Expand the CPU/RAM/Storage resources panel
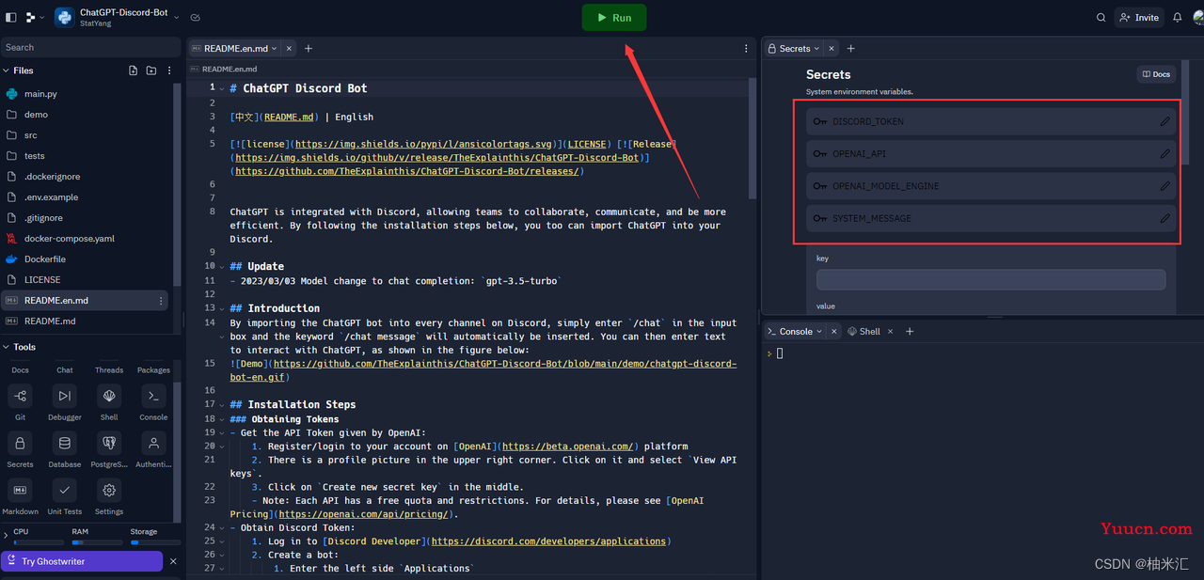 coord(6,535)
